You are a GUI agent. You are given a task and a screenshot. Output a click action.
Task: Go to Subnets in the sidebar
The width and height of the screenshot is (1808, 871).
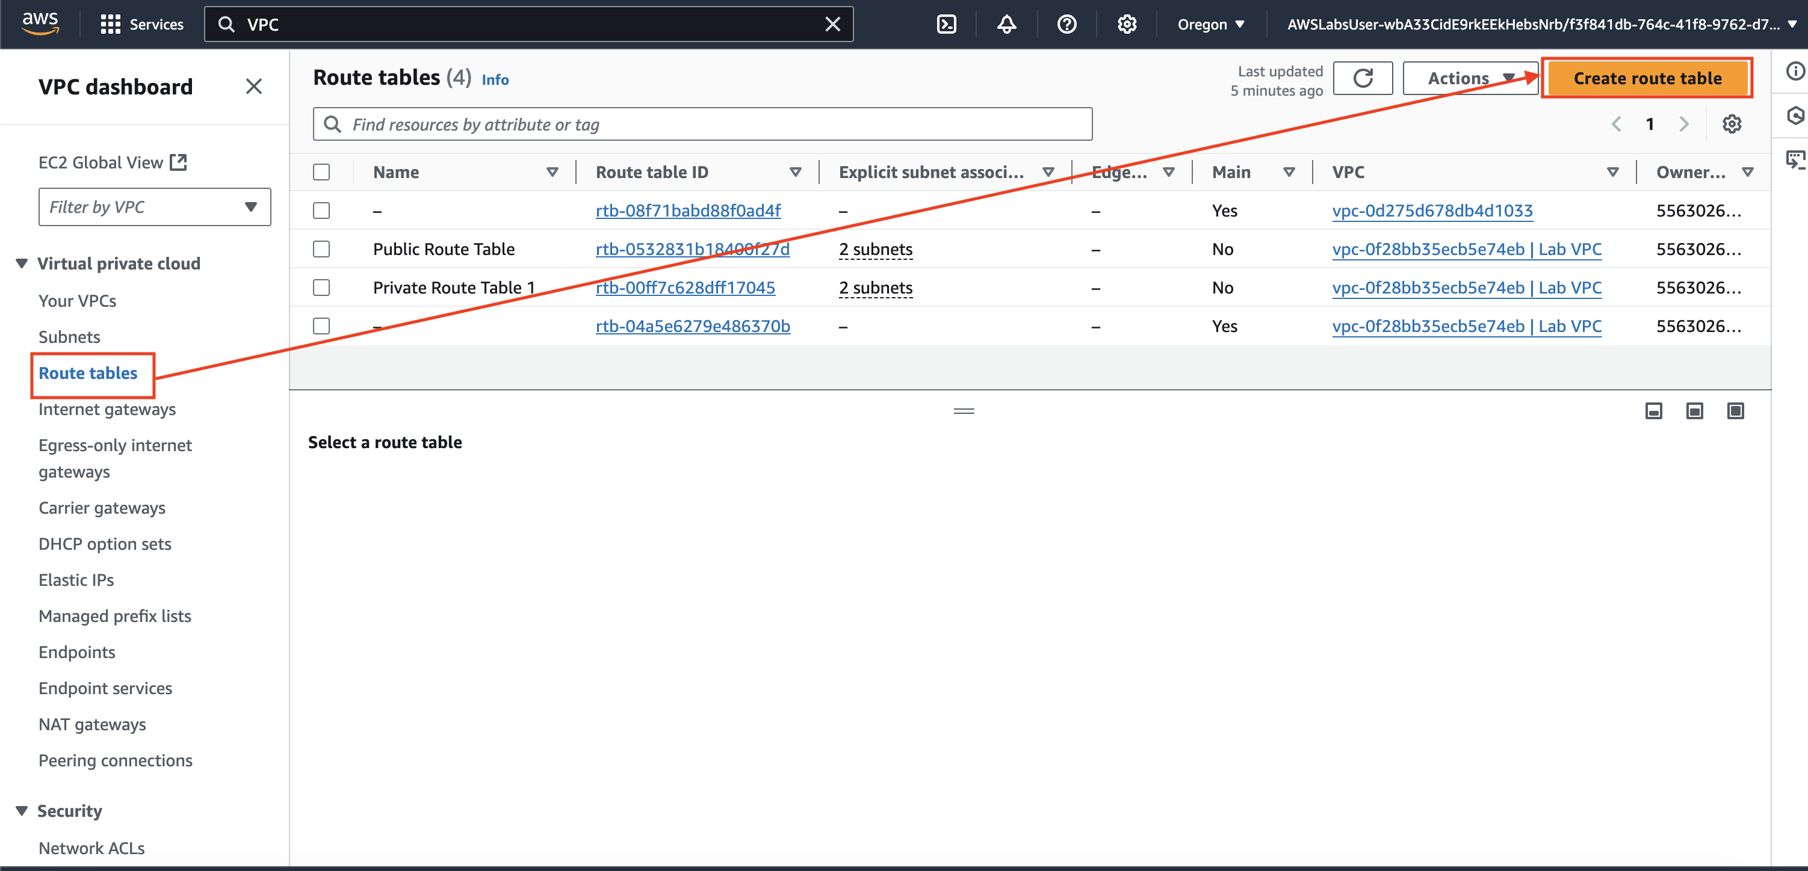(x=69, y=337)
